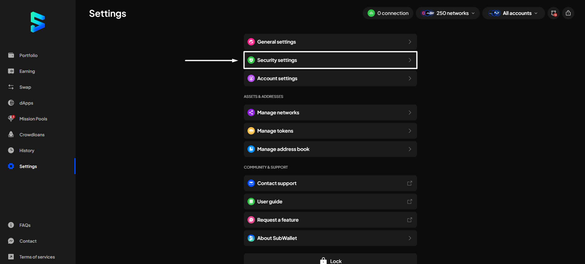Open the Swap sidebar item
The image size is (585, 264).
point(25,87)
